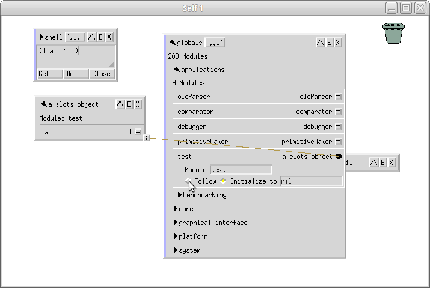Viewport: 430px width, 288px height.
Task: Click the shell 'E' evaluator button
Action: tap(100, 37)
